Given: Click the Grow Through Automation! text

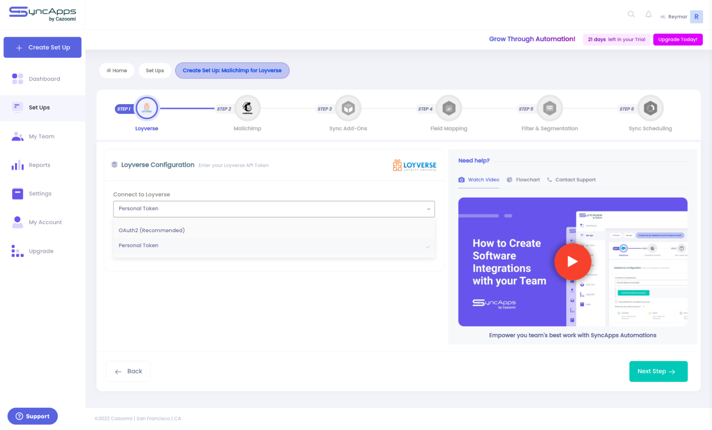Looking at the screenshot, I should [x=532, y=39].
